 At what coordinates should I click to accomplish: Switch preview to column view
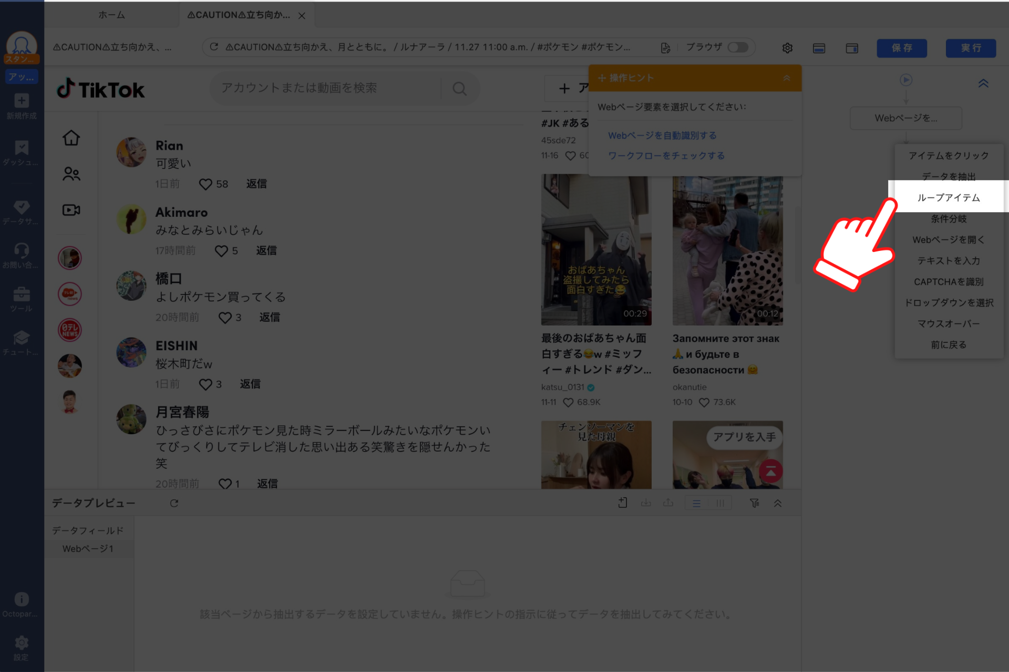tap(720, 503)
